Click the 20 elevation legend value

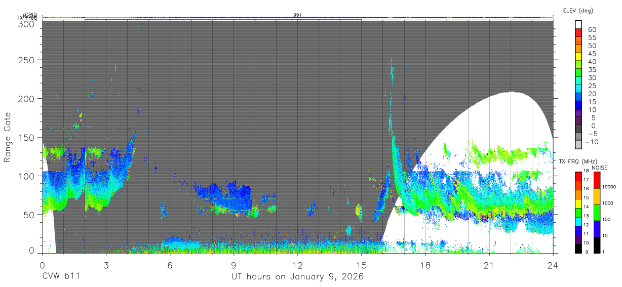(592, 94)
